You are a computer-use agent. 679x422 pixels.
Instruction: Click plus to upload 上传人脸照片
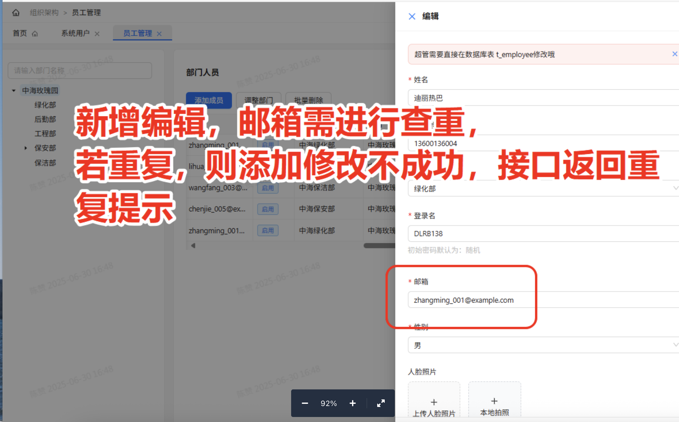click(434, 402)
